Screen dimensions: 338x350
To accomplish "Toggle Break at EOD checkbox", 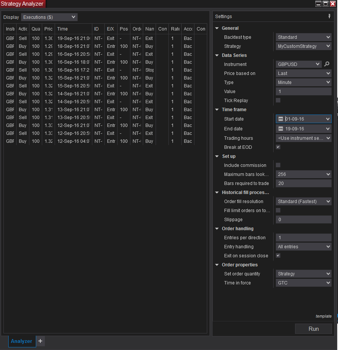I will (x=278, y=147).
